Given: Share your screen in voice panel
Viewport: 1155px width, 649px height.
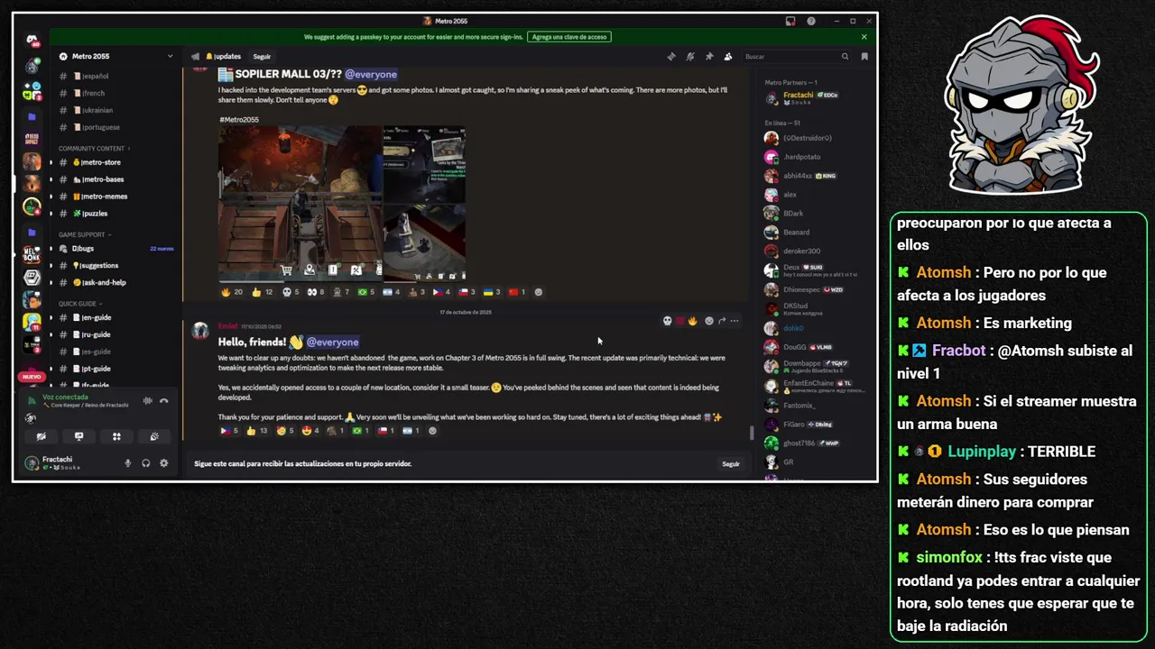Looking at the screenshot, I should tap(79, 436).
